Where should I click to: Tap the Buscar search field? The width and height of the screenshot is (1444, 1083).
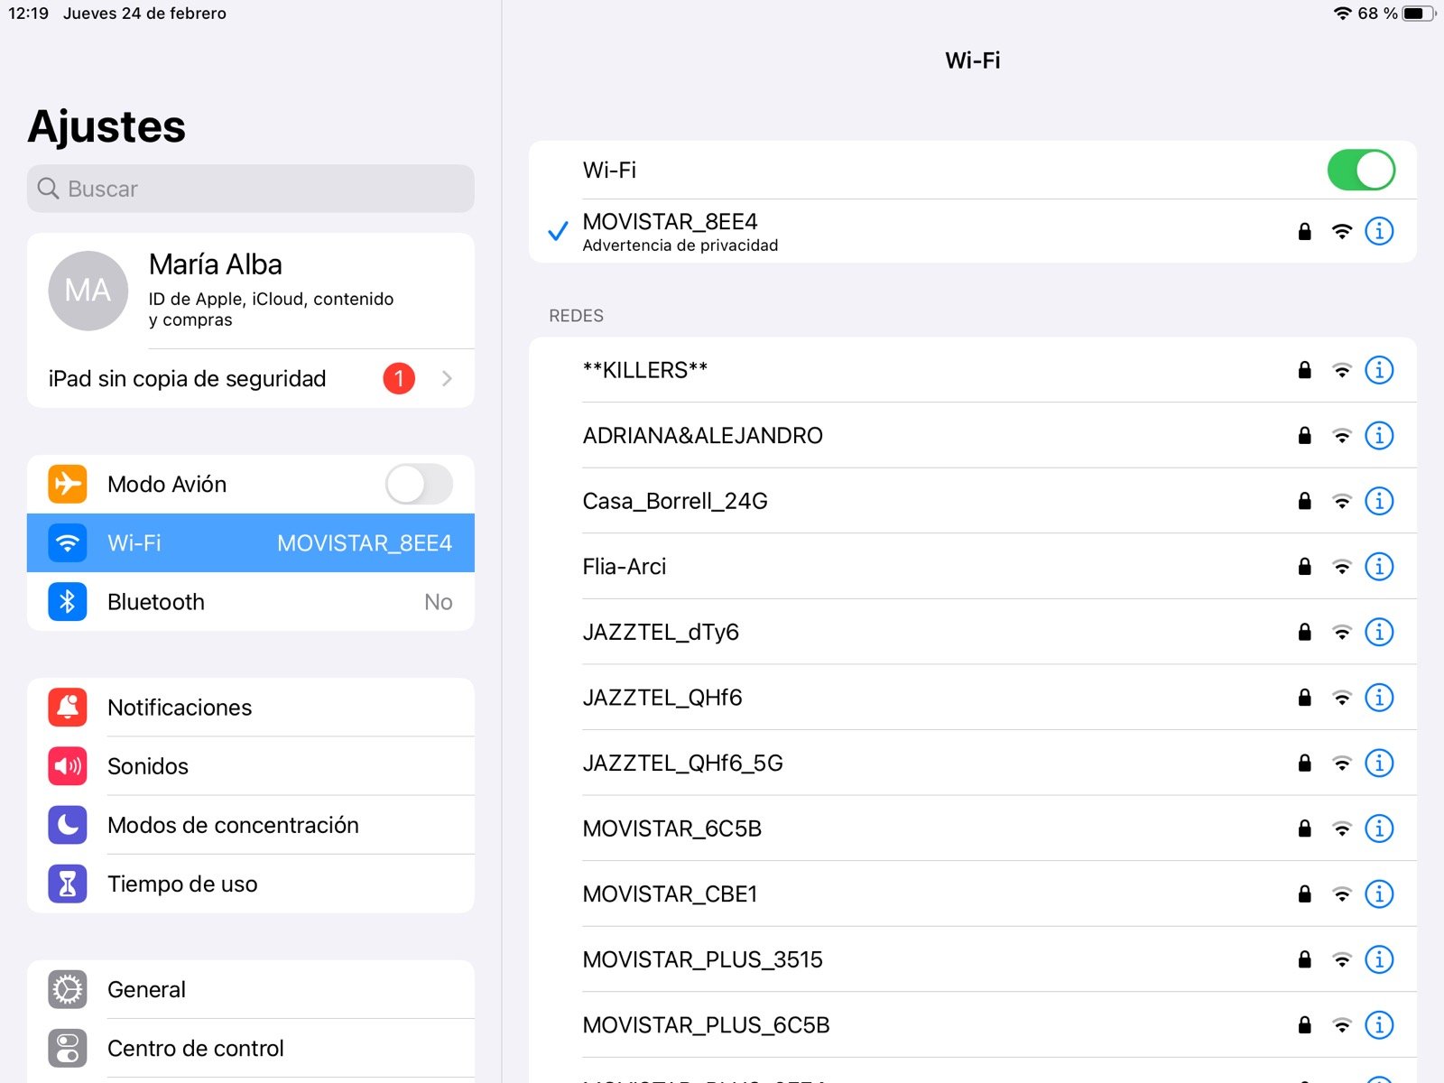(x=251, y=189)
